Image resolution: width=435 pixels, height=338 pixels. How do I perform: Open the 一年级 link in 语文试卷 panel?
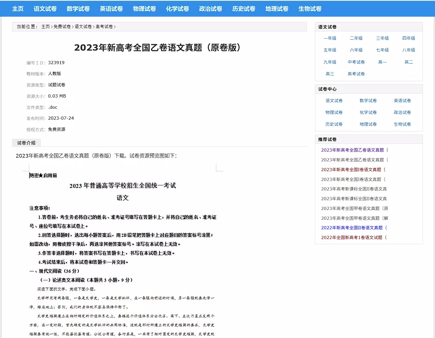(330, 38)
